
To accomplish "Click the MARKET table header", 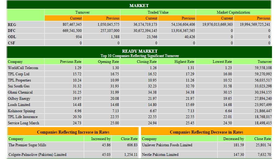I will click(x=139, y=6).
